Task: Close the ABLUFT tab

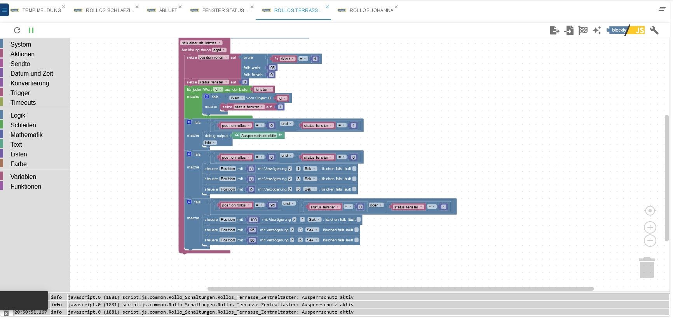Action: tap(180, 7)
